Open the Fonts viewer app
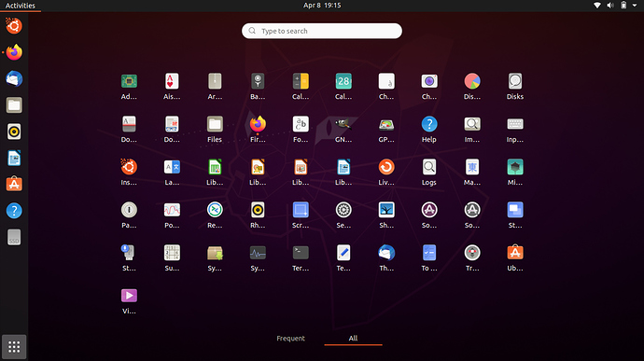The image size is (644, 361). 301,124
